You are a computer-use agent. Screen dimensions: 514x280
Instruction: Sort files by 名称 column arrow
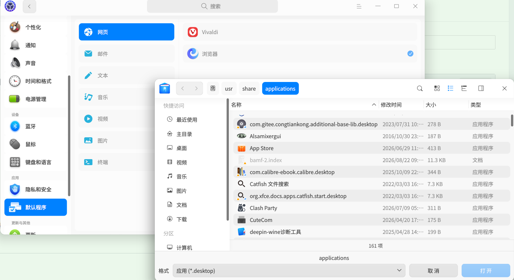click(x=374, y=105)
